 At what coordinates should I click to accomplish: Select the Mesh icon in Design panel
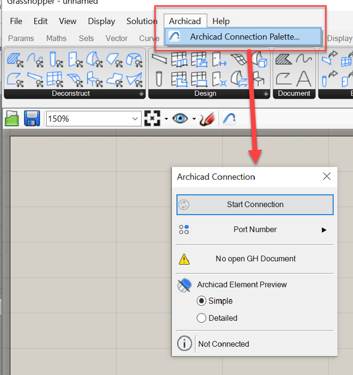[x=239, y=59]
